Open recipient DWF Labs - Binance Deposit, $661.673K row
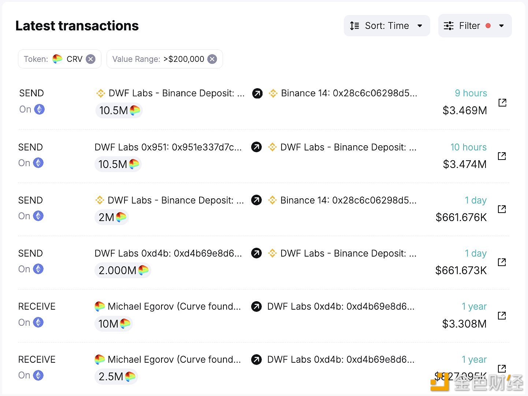Screen dimensions: 528x396 click(x=342, y=253)
